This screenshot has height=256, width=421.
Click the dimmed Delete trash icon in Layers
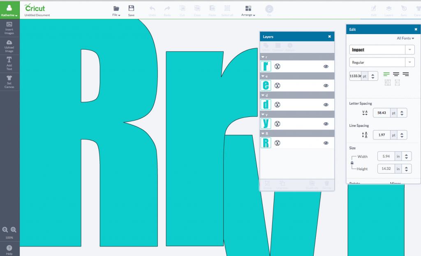click(x=327, y=185)
